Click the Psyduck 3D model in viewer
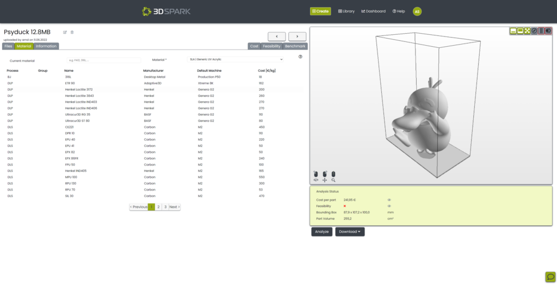 [x=422, y=119]
